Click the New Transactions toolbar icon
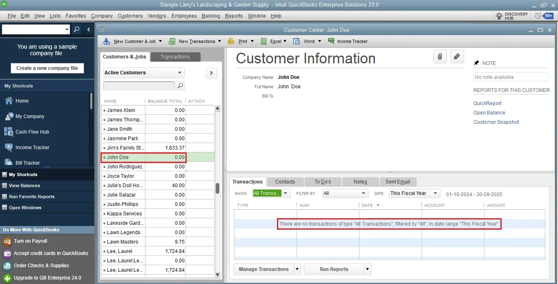558x284 pixels. [x=172, y=41]
